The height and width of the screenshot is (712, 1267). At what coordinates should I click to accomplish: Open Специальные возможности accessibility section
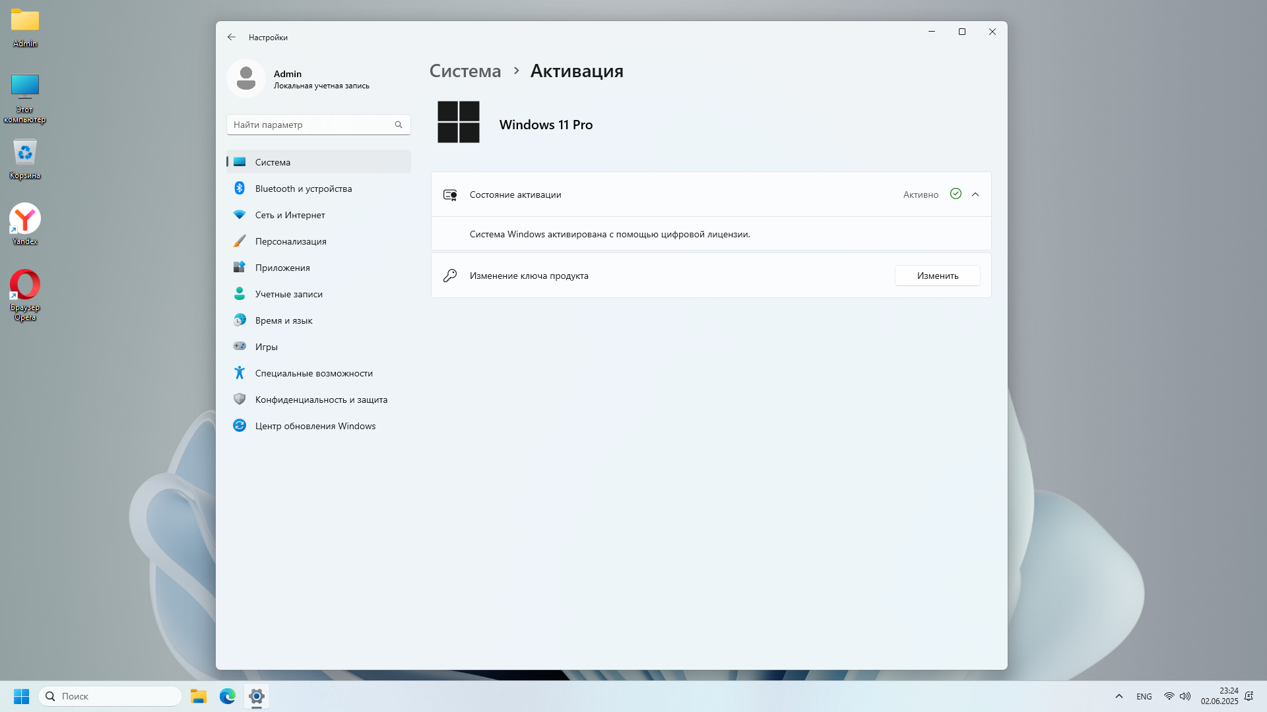(314, 373)
